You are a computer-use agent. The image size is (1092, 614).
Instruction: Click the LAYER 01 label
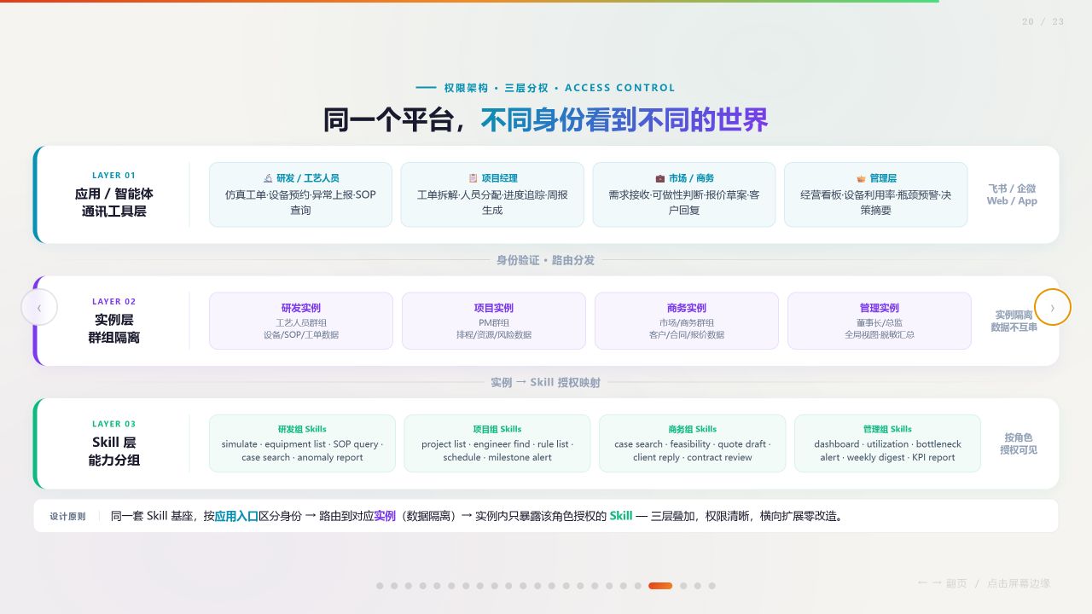(x=114, y=176)
